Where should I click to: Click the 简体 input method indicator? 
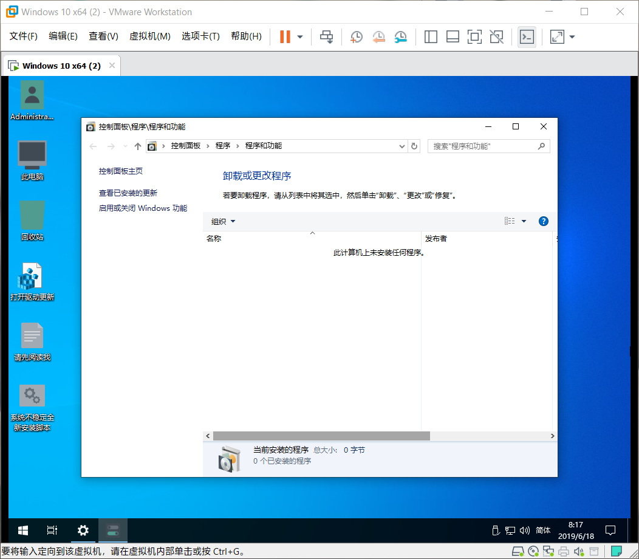[x=543, y=530]
